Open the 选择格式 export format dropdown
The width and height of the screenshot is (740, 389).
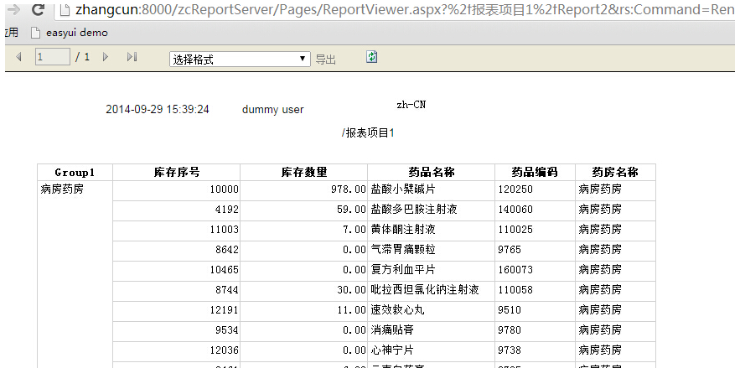[240, 59]
